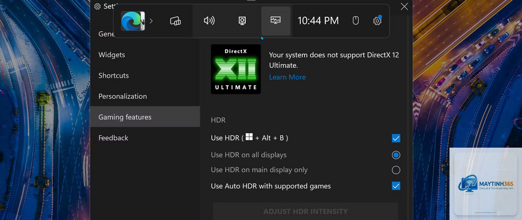The width and height of the screenshot is (522, 220).
Task: Click the DirectX 12 Ultimate support message
Action: coord(334,60)
